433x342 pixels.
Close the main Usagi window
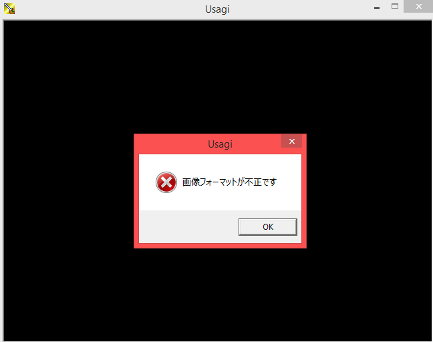(x=418, y=7)
